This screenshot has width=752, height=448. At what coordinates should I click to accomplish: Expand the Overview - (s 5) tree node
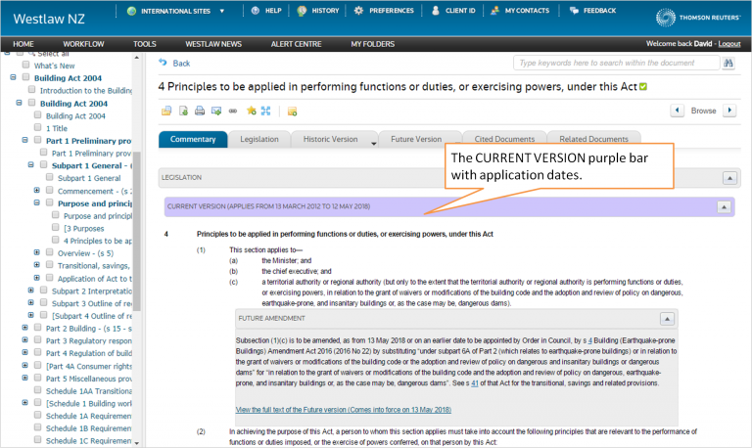37,252
